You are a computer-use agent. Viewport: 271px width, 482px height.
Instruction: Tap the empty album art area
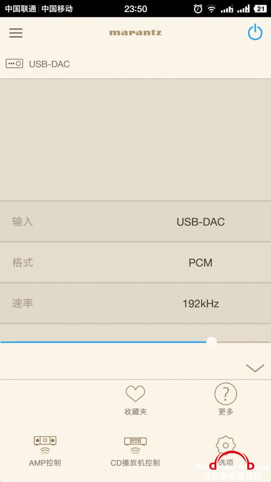pyautogui.click(x=135, y=140)
